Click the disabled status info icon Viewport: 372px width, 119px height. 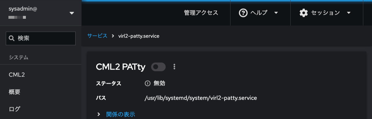(147, 83)
